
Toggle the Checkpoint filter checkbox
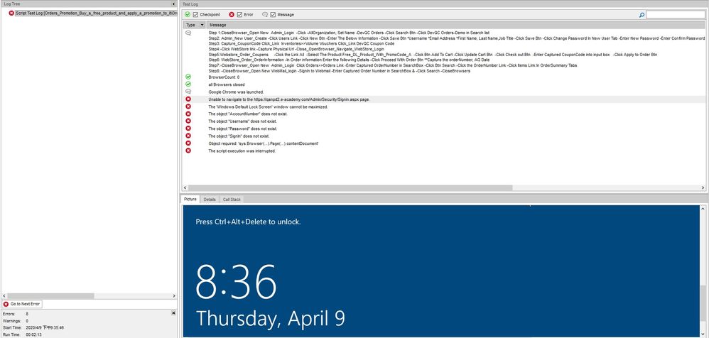196,14
